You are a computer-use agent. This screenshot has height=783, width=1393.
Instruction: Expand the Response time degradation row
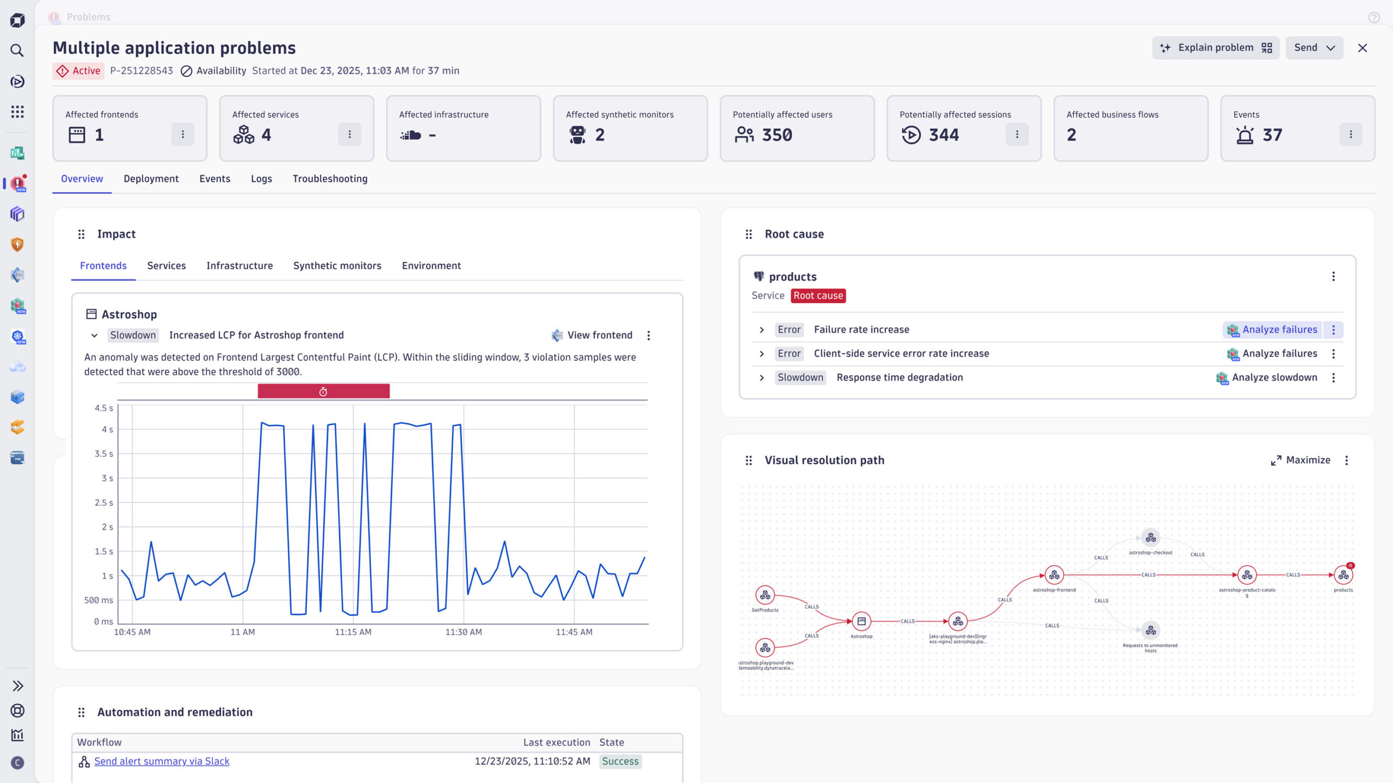762,378
